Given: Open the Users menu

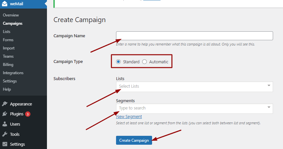Looking at the screenshot, I should tap(15, 124).
